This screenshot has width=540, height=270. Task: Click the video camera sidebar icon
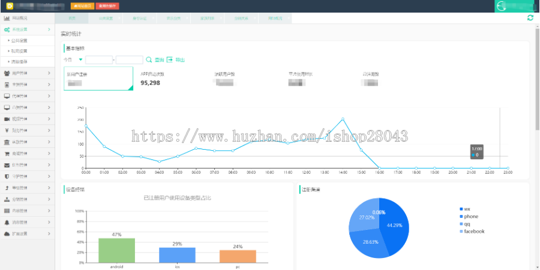click(7, 119)
